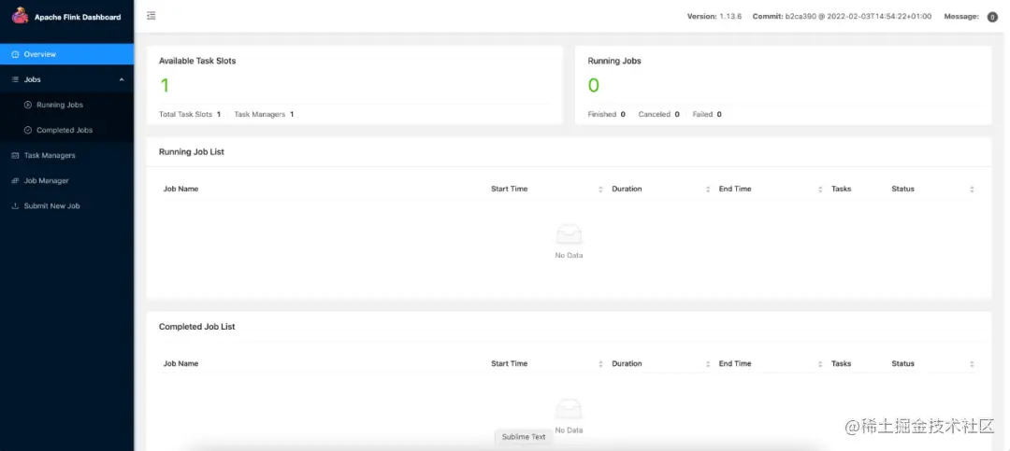The height and width of the screenshot is (451, 1010).
Task: Click the Sublime Text tooltip label
Action: [x=524, y=437]
